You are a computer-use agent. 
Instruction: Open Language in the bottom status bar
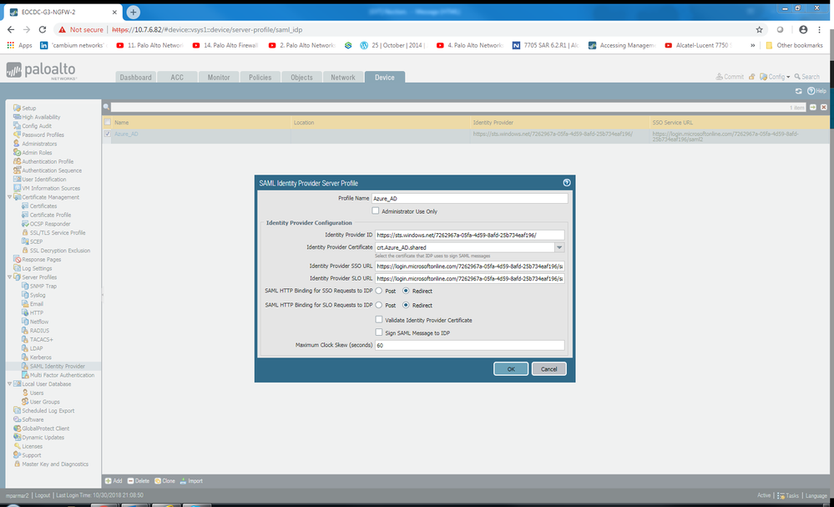tap(816, 496)
